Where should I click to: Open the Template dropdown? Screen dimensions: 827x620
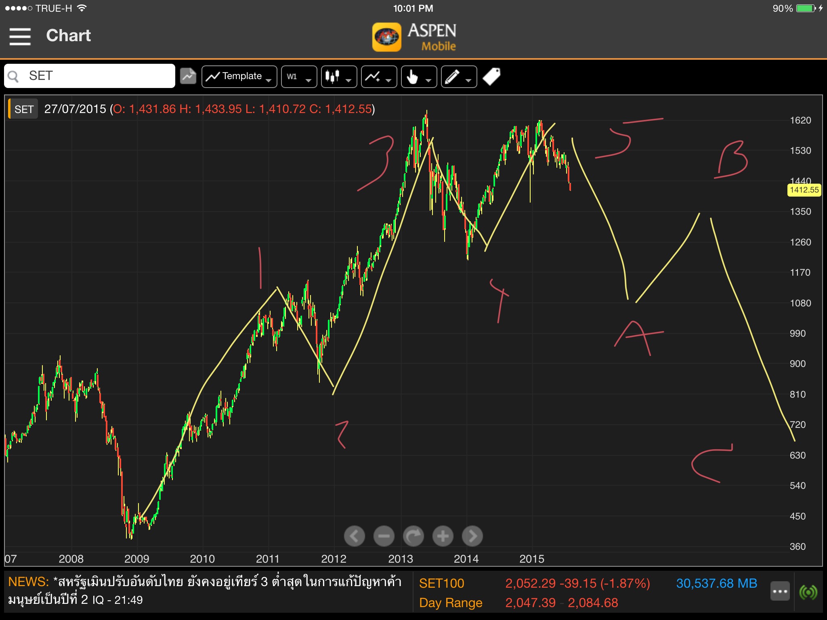tap(239, 76)
